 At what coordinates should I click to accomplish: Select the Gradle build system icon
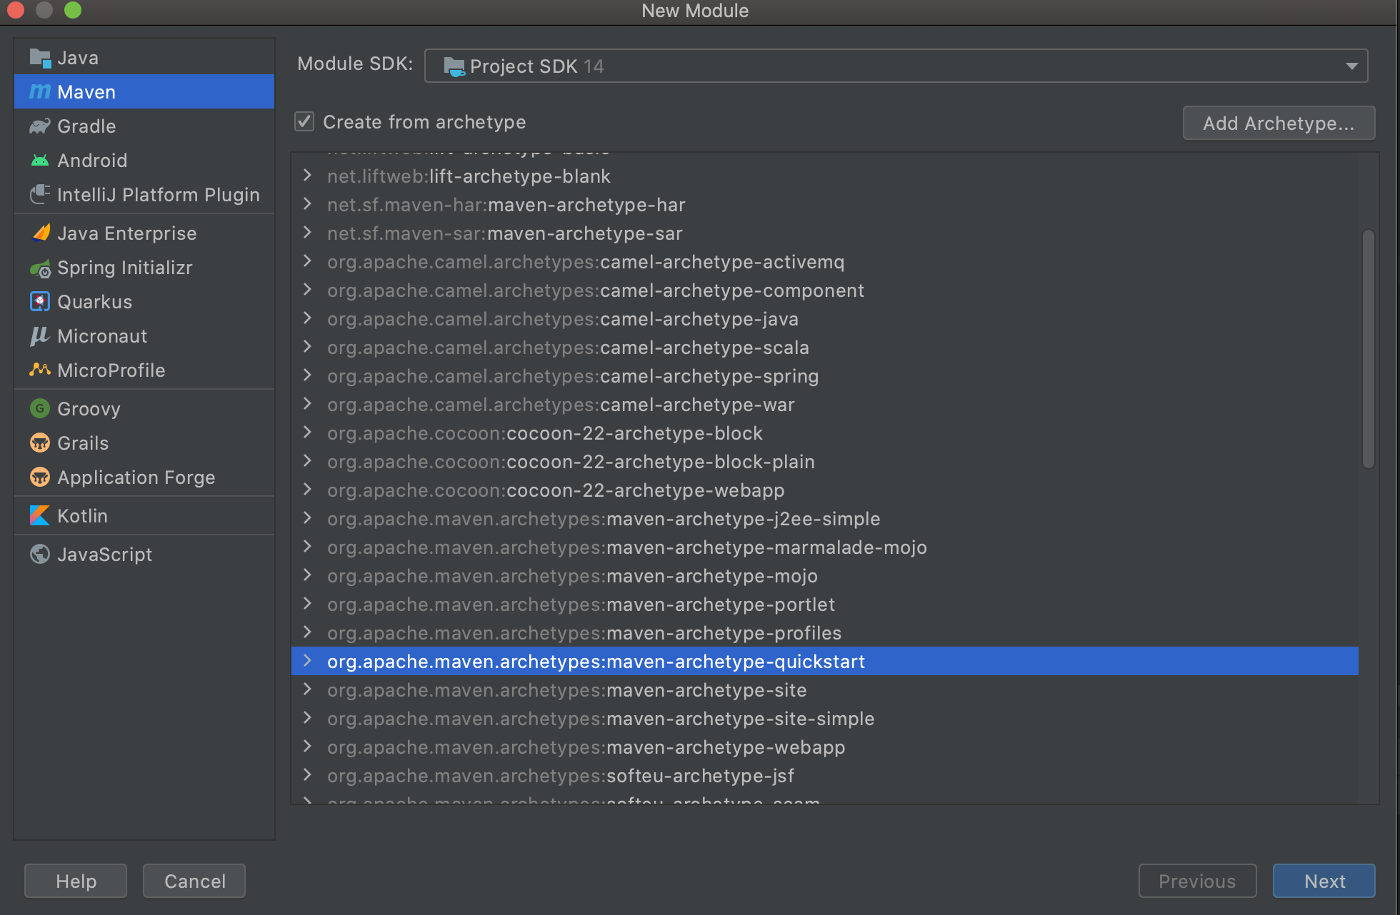tap(40, 126)
